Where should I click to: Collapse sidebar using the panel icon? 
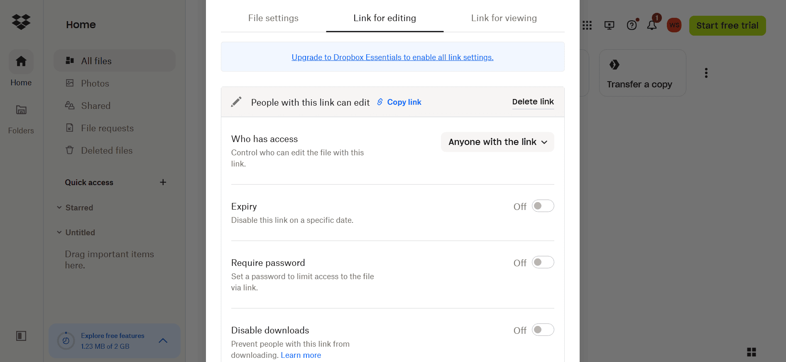[x=21, y=336]
